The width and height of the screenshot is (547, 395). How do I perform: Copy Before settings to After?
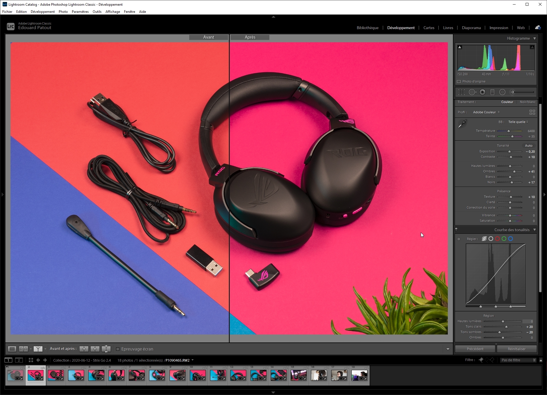[x=84, y=349]
